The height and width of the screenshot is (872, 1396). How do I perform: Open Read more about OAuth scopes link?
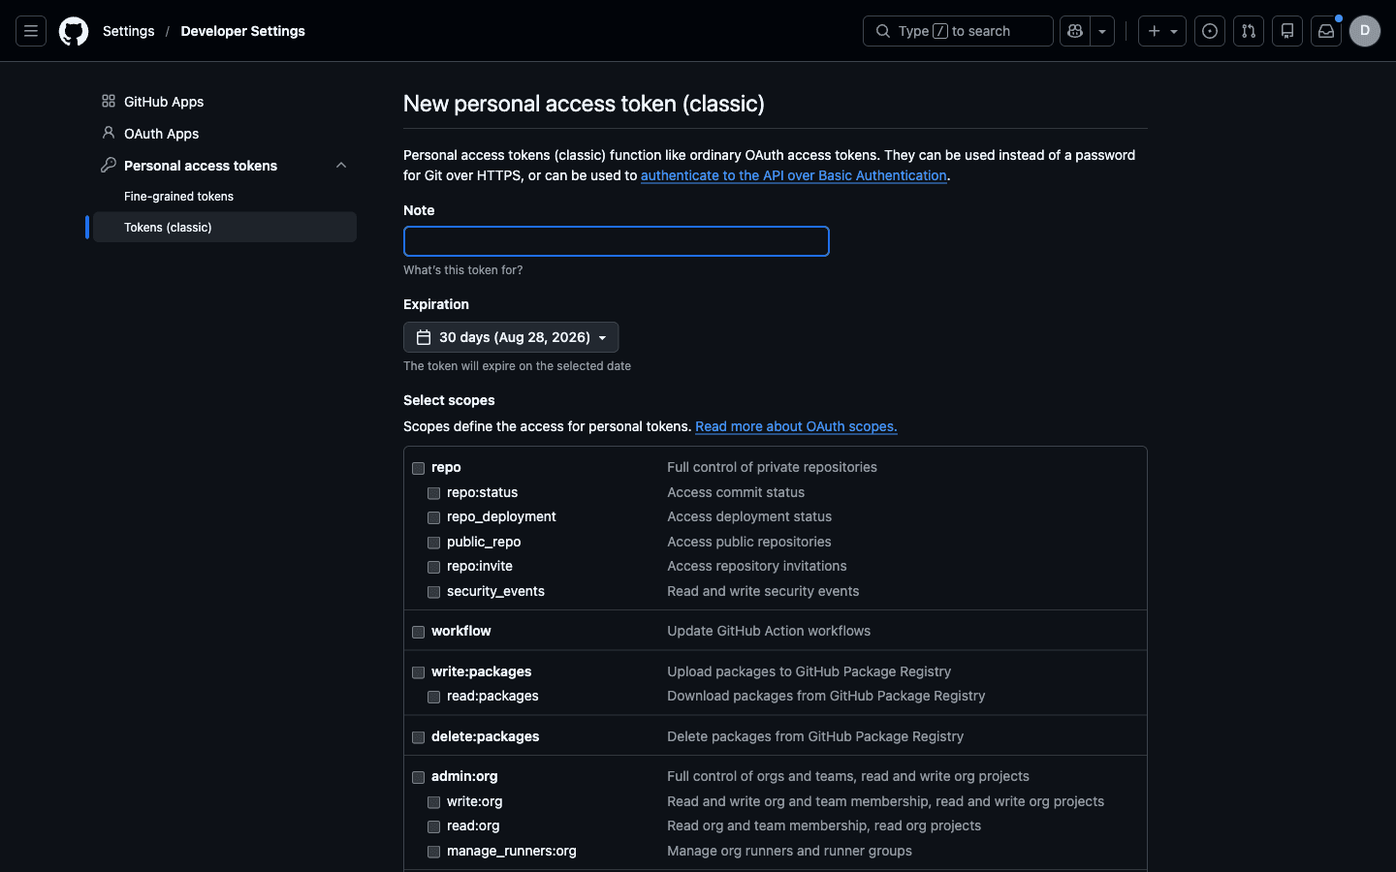[796, 426]
